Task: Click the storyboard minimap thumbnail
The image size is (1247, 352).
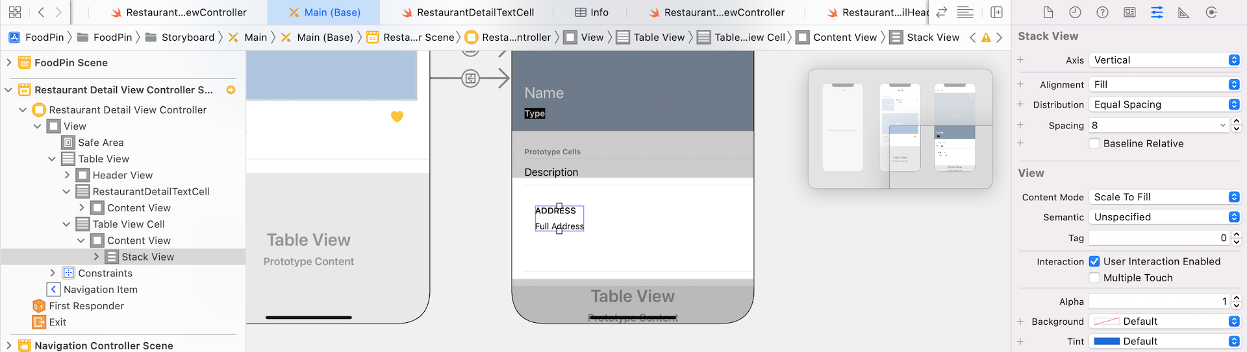Action: coord(900,128)
